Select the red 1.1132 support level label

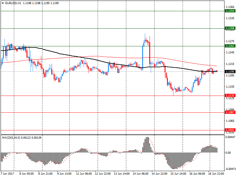pos(230,95)
